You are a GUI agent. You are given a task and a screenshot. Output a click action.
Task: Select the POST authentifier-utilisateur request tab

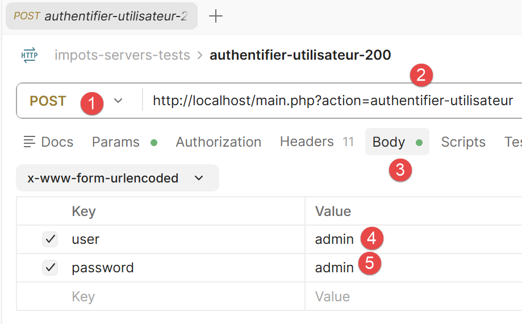102,16
